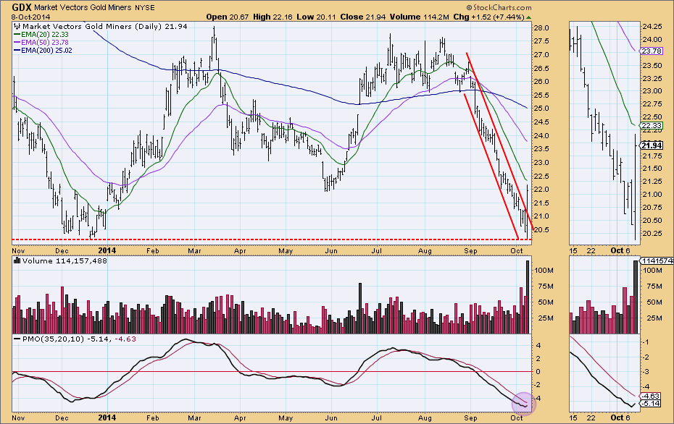Click the 24.25 label on zoom price axis
The height and width of the screenshot is (424, 674).
click(652, 26)
